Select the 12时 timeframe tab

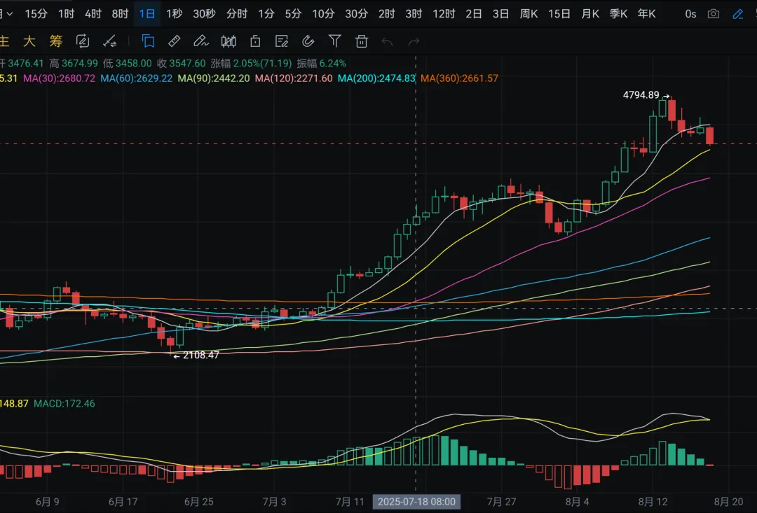click(x=444, y=14)
